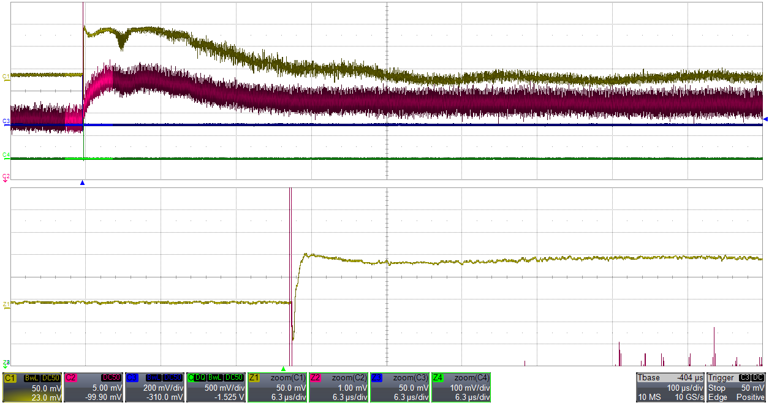The height and width of the screenshot is (403, 769).
Task: Click the C4 ground marker on upper grid
Action: (x=6, y=155)
